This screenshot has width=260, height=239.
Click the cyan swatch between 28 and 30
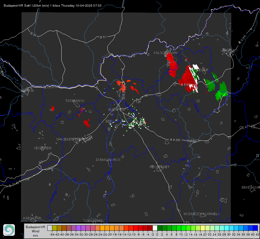tap(227, 228)
